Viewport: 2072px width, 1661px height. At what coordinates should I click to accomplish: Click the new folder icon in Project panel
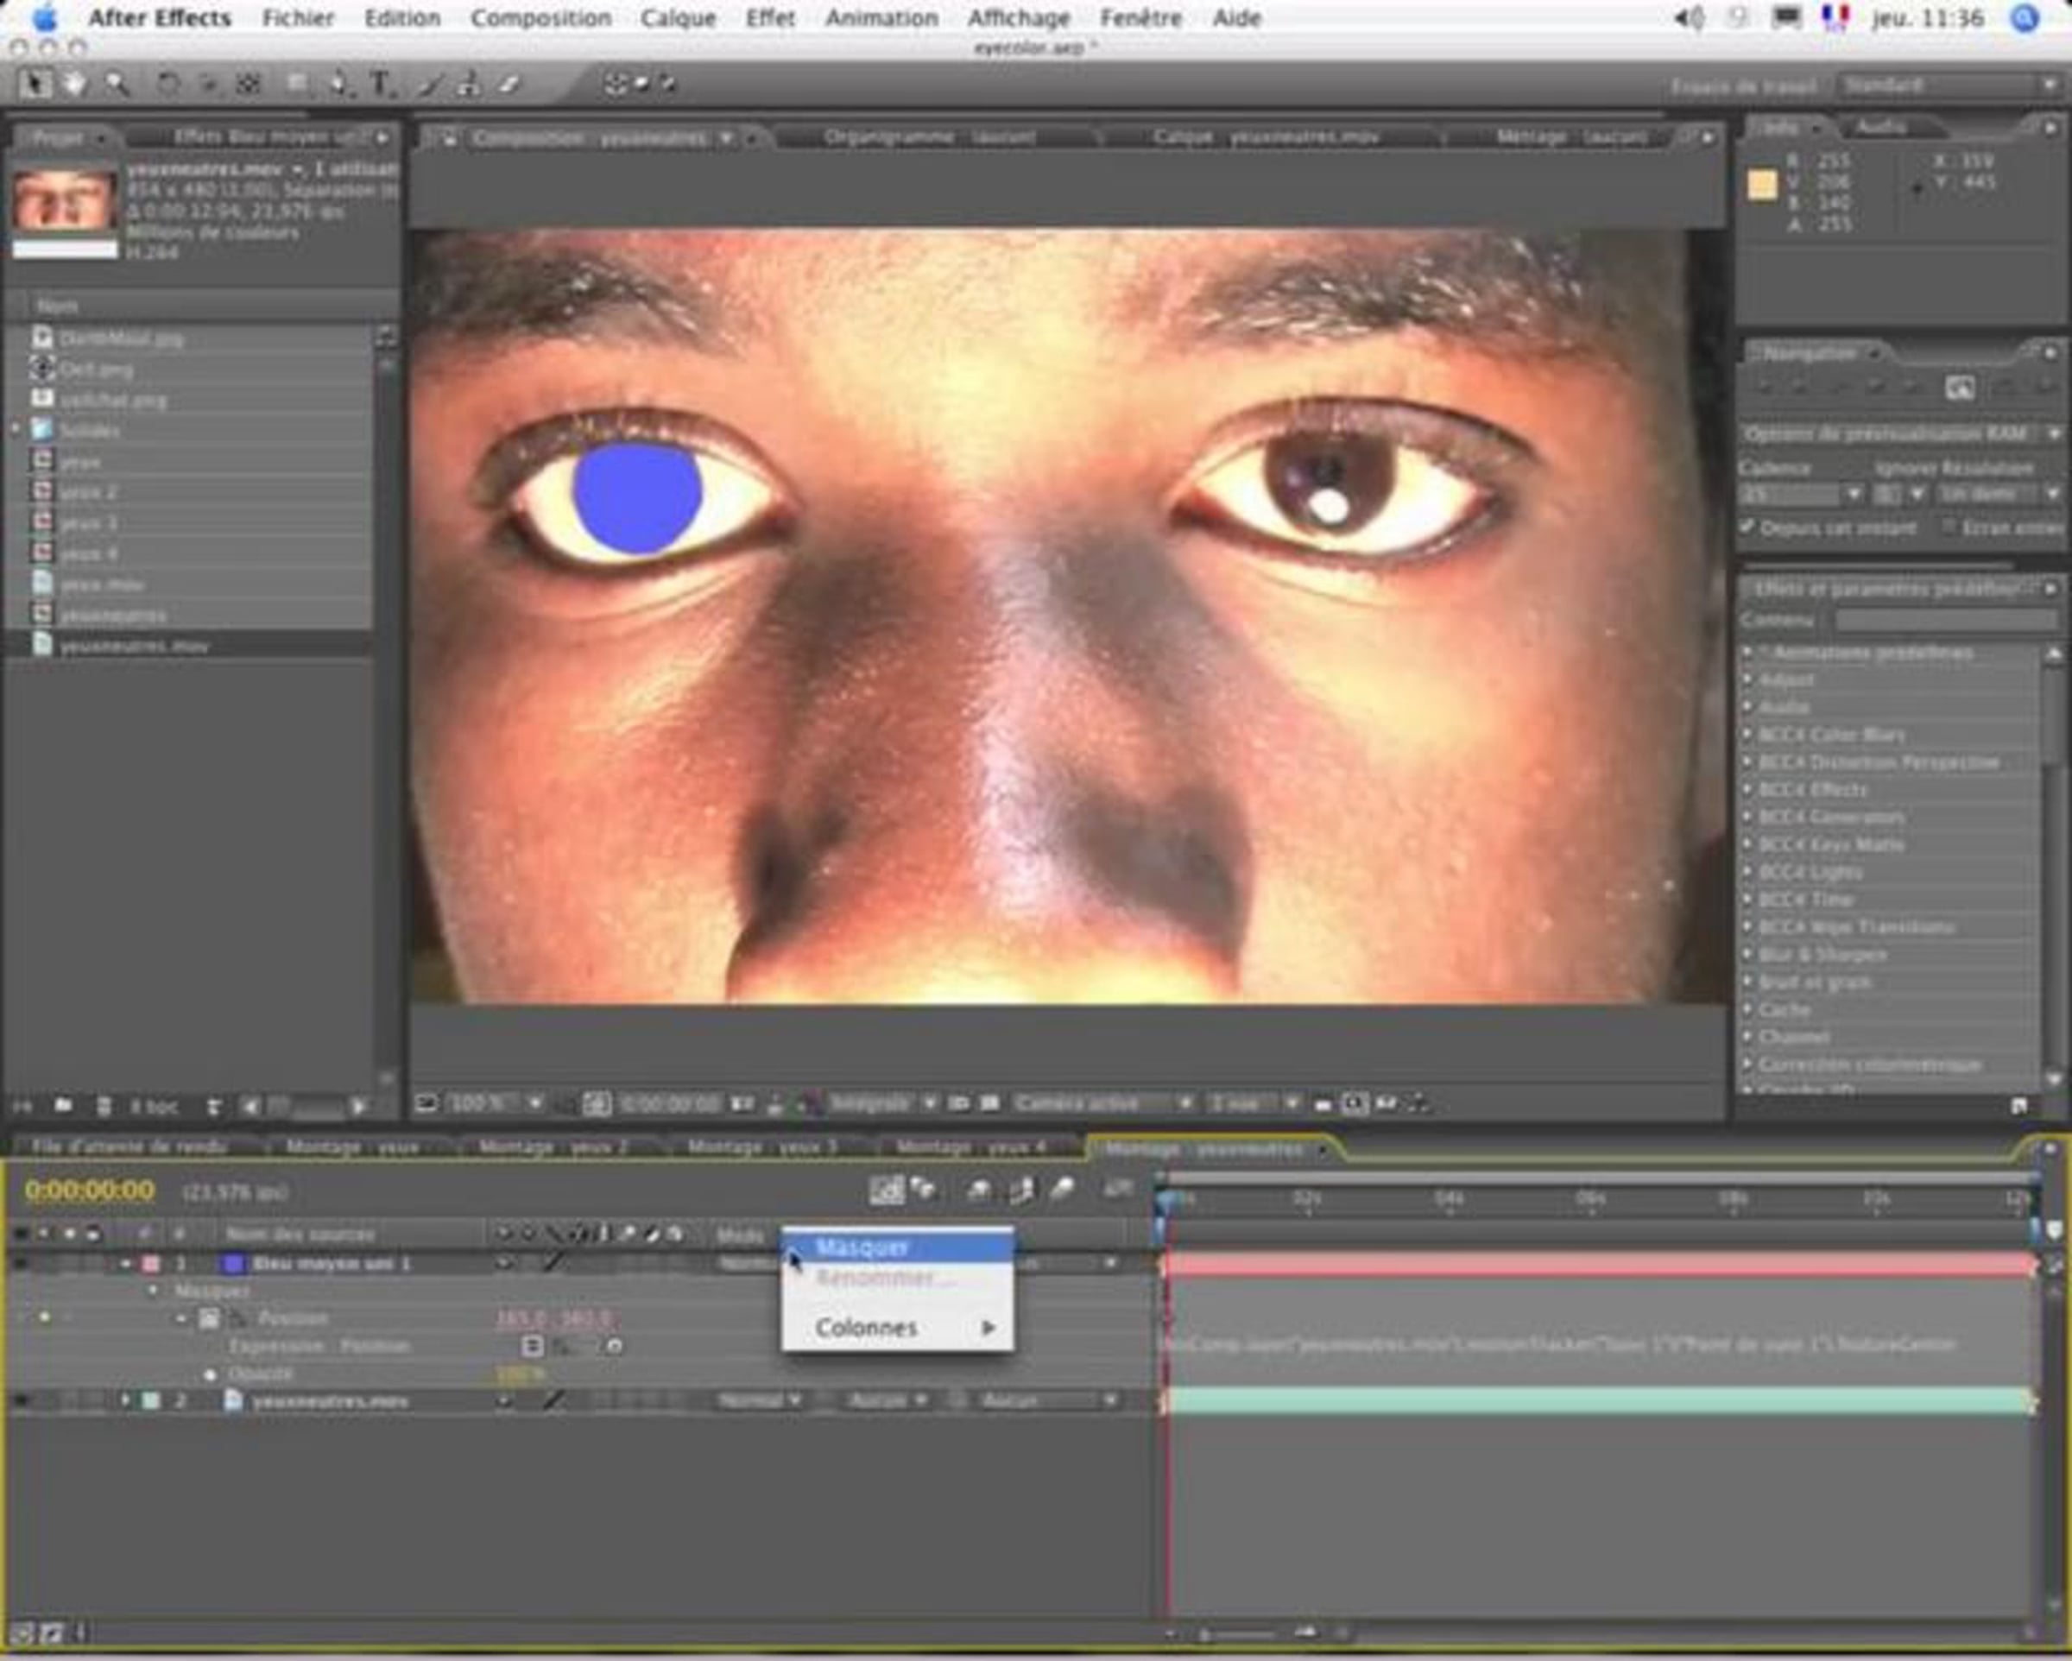coord(63,1105)
